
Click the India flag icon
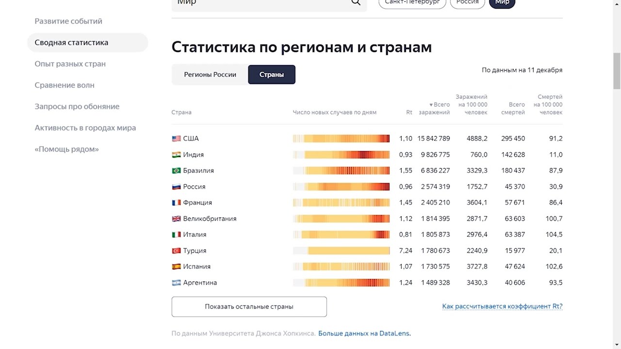pos(176,155)
